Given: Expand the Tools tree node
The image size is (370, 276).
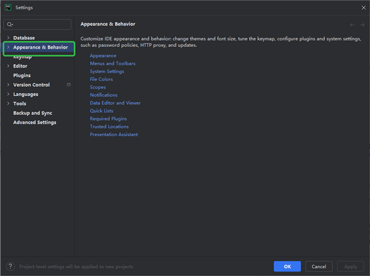Looking at the screenshot, I should pyautogui.click(x=7, y=103).
